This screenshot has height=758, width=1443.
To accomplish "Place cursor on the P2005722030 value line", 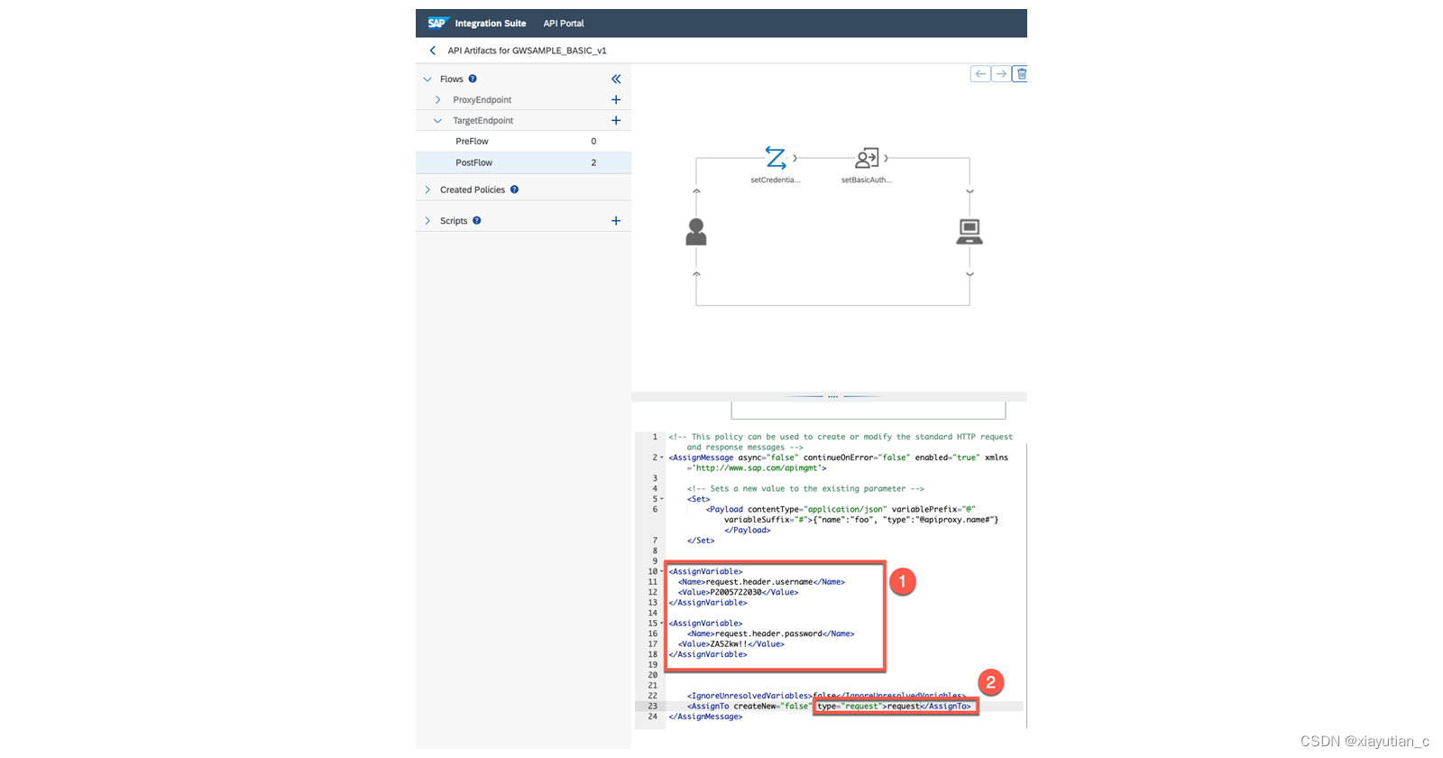I will pos(738,592).
